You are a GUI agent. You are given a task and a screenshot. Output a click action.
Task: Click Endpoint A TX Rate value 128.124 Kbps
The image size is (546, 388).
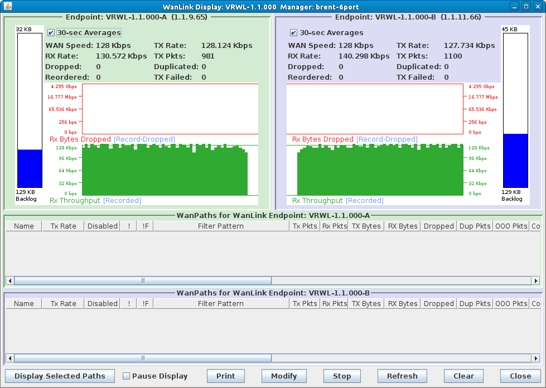(226, 46)
